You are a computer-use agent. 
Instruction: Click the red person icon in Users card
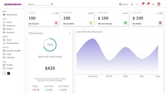pyautogui.click(x=56, y=23)
